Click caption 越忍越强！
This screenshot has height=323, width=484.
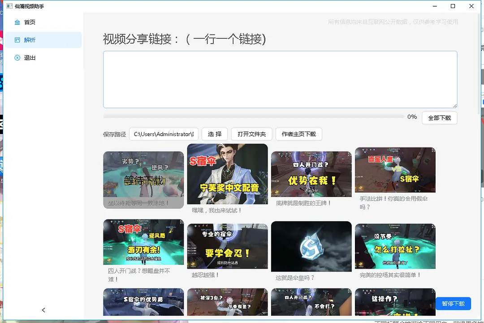tap(205, 275)
